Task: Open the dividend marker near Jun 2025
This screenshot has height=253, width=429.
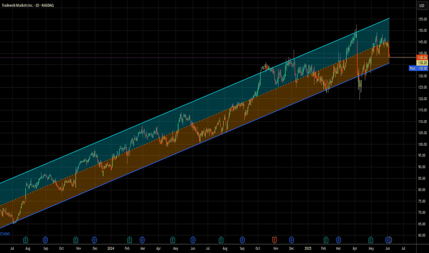Action: coord(388,240)
